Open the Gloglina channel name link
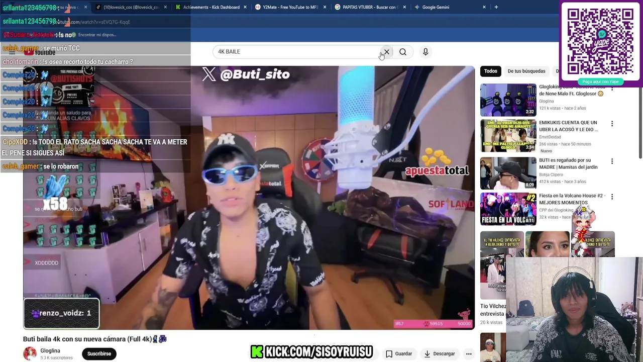This screenshot has height=362, width=643. tap(50, 350)
